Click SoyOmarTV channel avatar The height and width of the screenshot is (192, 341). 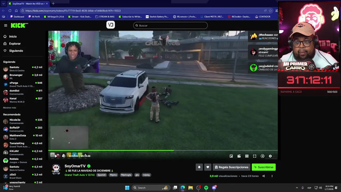pyautogui.click(x=56, y=169)
